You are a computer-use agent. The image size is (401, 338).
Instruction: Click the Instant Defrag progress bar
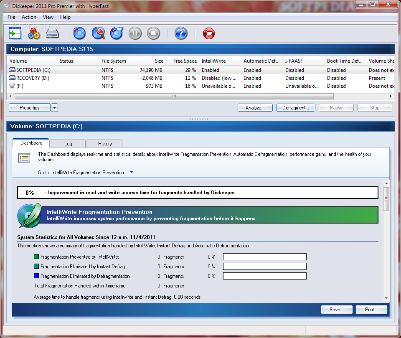click(x=265, y=267)
